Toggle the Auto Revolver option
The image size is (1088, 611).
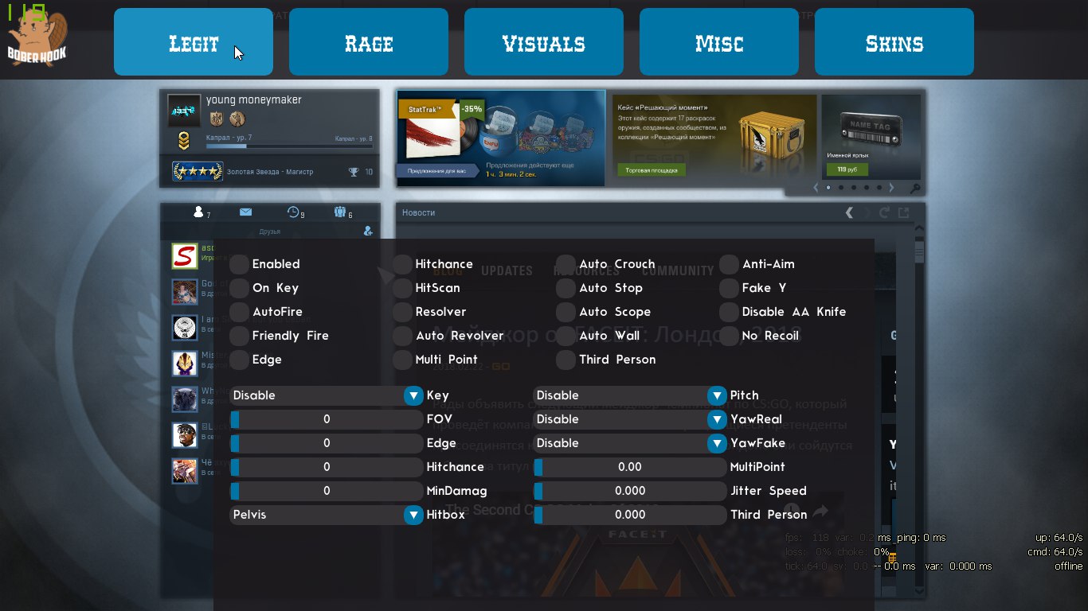[402, 336]
